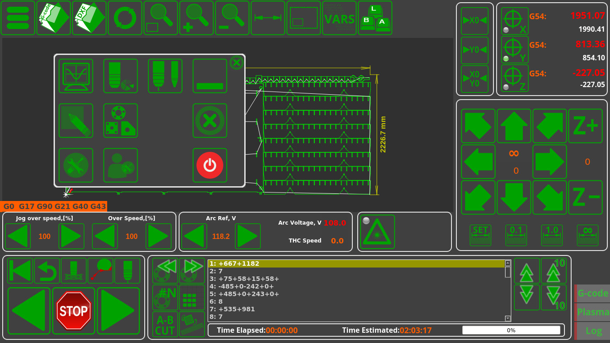The image size is (610, 343).
Task: Decrease Over Speed percentage
Action: tap(106, 236)
